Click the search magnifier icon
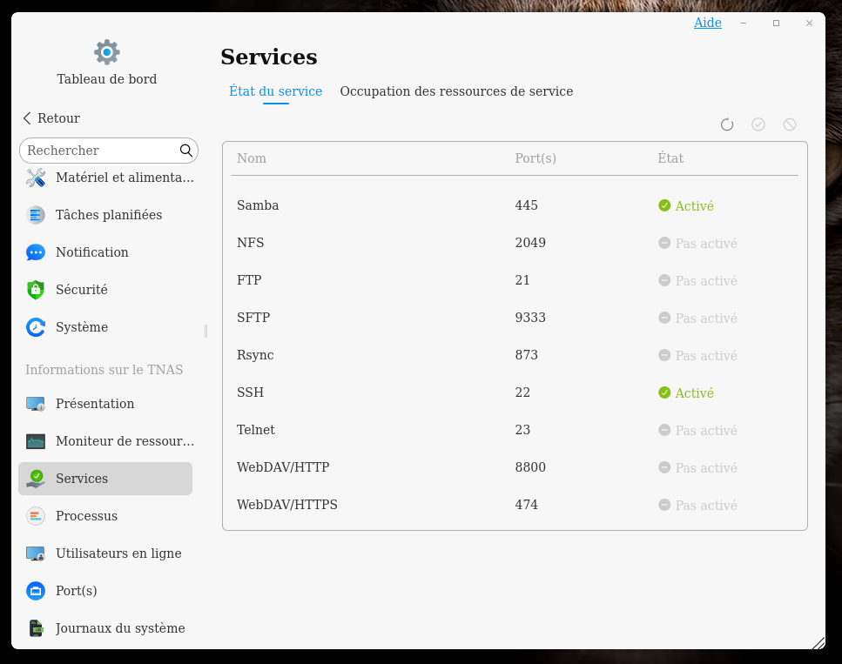842x664 pixels. coord(186,151)
